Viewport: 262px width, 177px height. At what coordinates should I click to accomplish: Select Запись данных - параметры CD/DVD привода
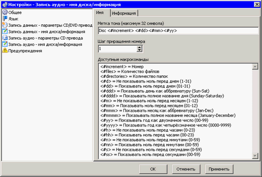pyautogui.click(x=50, y=25)
